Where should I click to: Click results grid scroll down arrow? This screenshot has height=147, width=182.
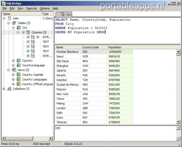[178, 122]
